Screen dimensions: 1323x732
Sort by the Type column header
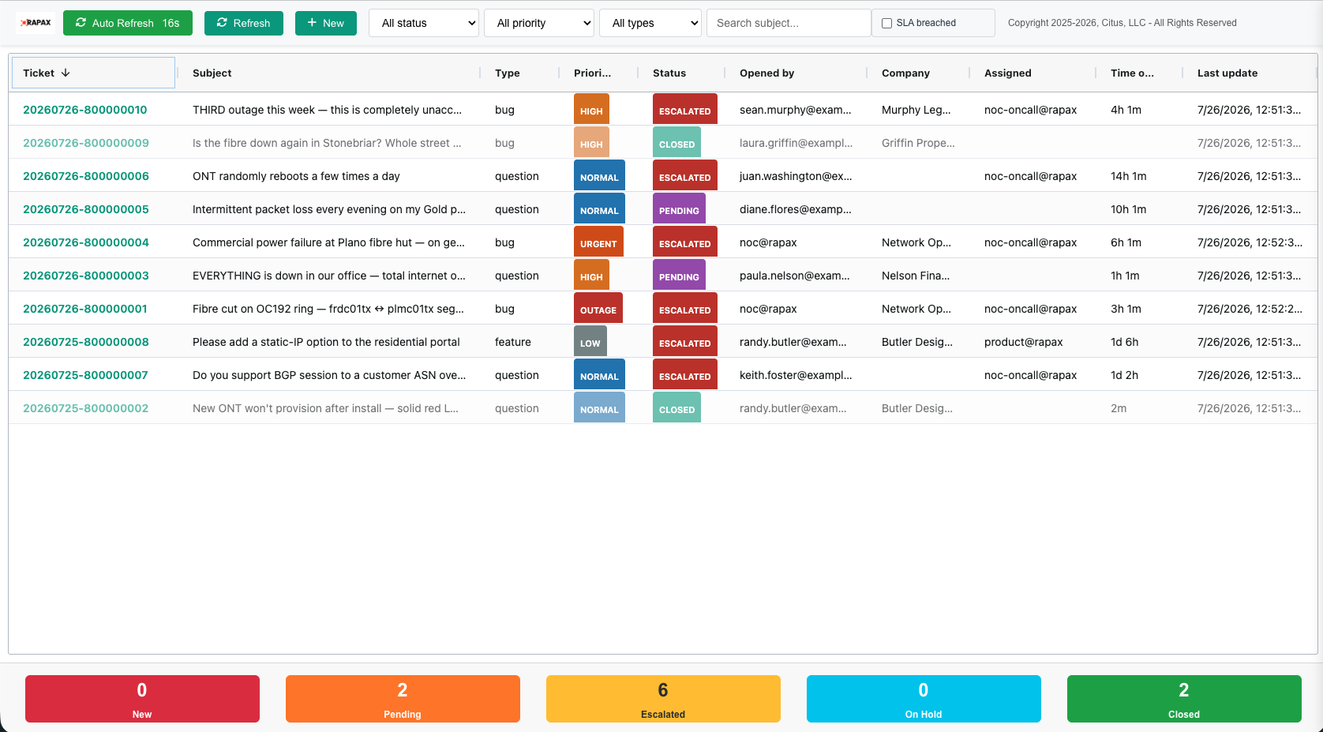508,73
